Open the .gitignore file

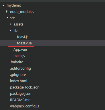pos(18,75)
